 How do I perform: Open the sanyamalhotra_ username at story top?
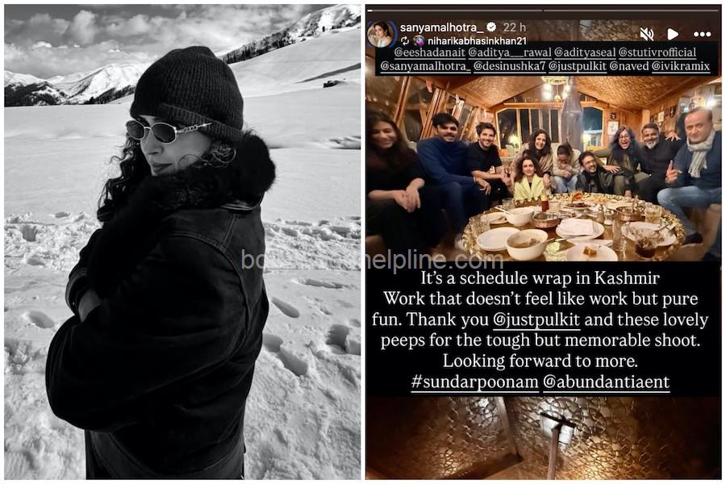coord(442,27)
